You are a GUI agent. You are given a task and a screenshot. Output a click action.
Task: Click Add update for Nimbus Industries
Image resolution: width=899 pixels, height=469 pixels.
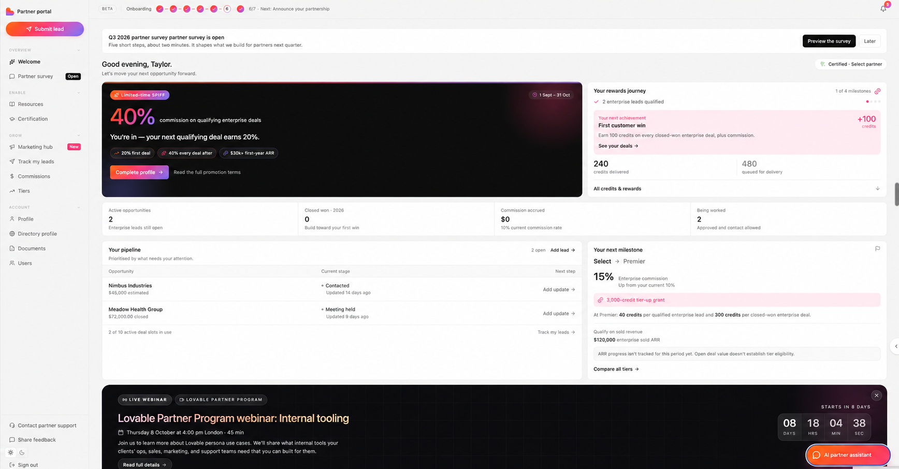point(559,289)
